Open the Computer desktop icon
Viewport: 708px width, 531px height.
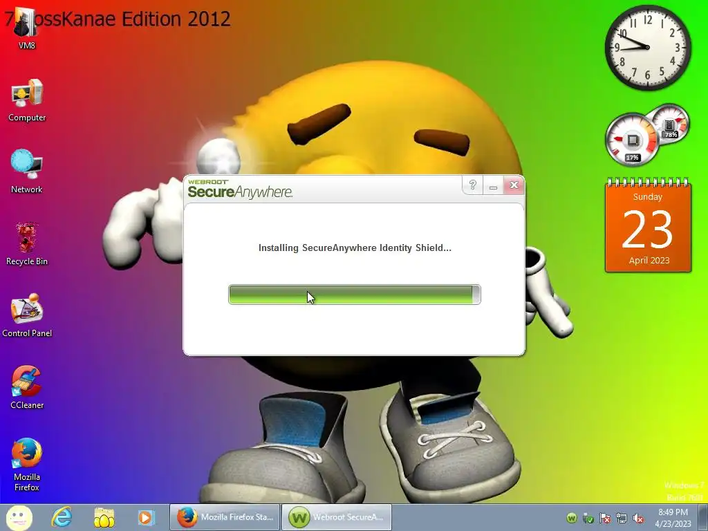coord(27,100)
